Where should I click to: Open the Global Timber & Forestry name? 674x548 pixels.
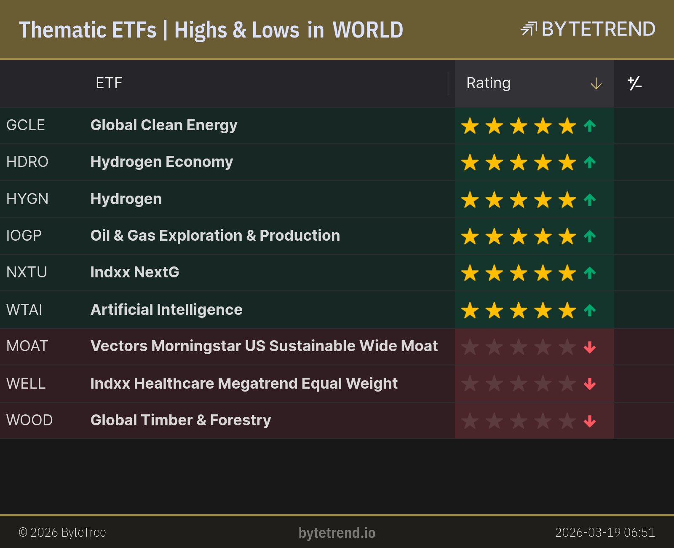click(181, 420)
